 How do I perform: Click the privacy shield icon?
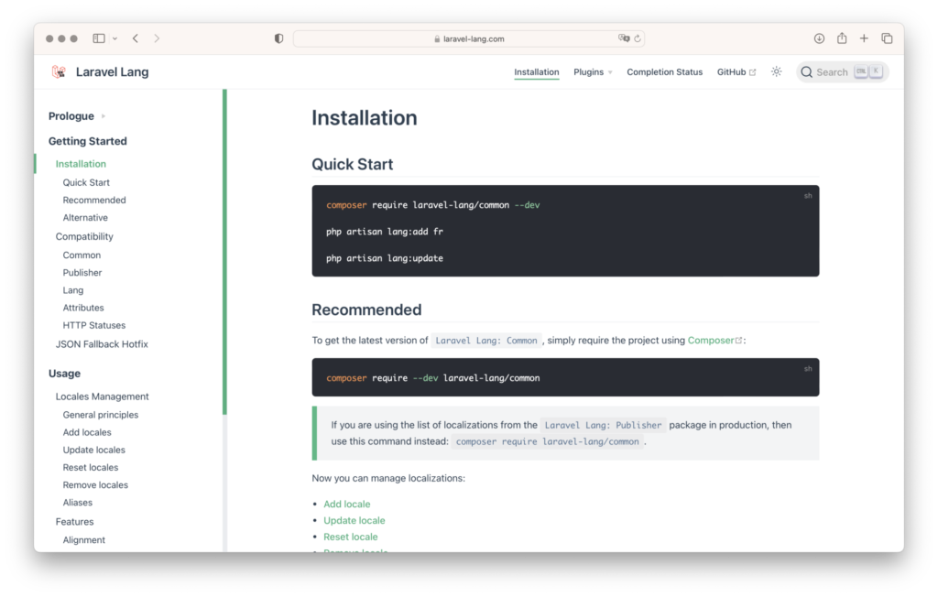[279, 38]
